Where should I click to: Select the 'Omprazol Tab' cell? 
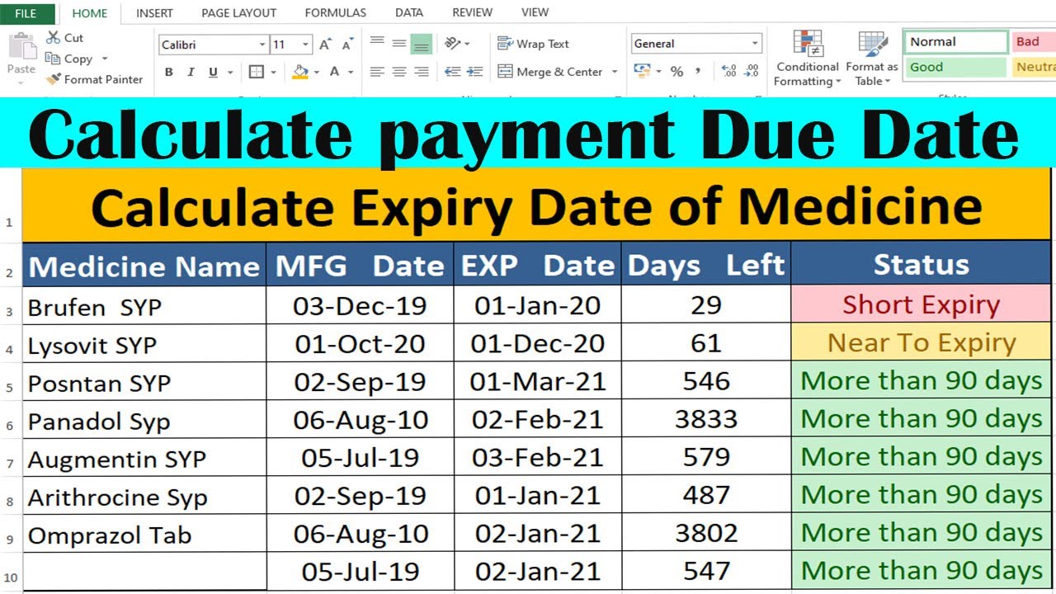pos(144,534)
